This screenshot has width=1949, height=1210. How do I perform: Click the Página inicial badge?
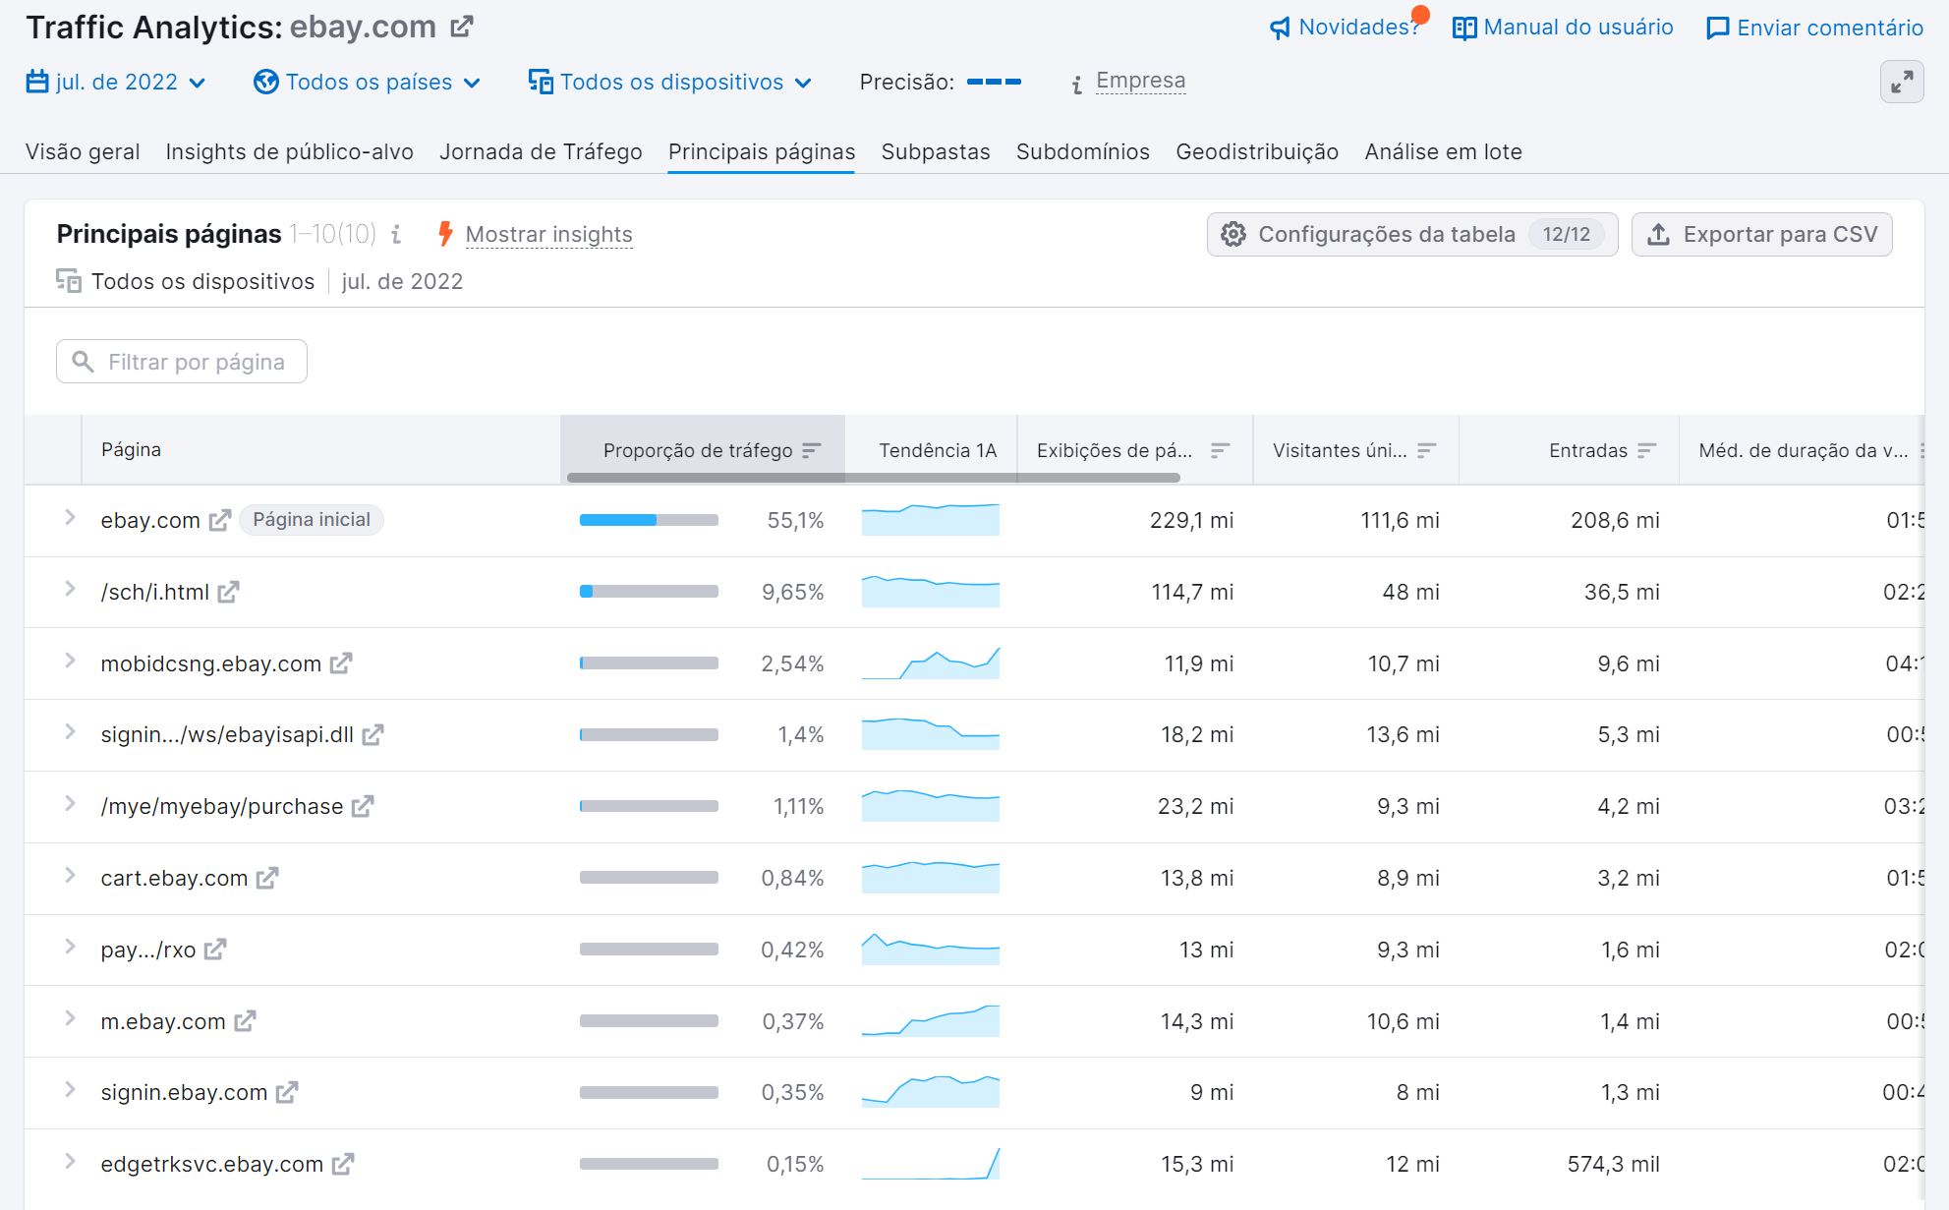click(x=312, y=520)
